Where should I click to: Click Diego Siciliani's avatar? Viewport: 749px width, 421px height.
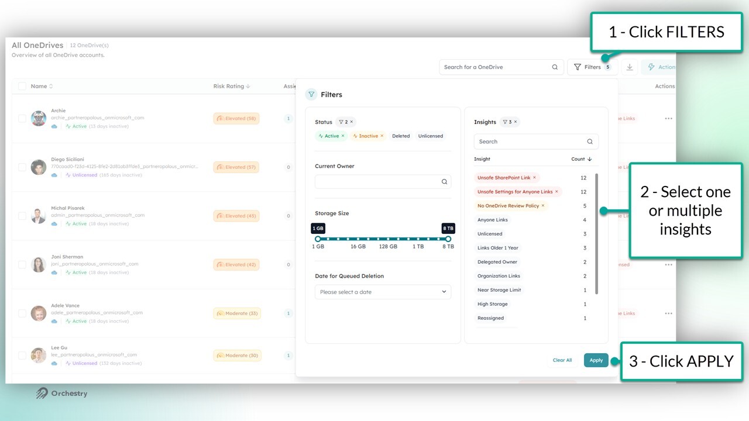[x=39, y=167]
